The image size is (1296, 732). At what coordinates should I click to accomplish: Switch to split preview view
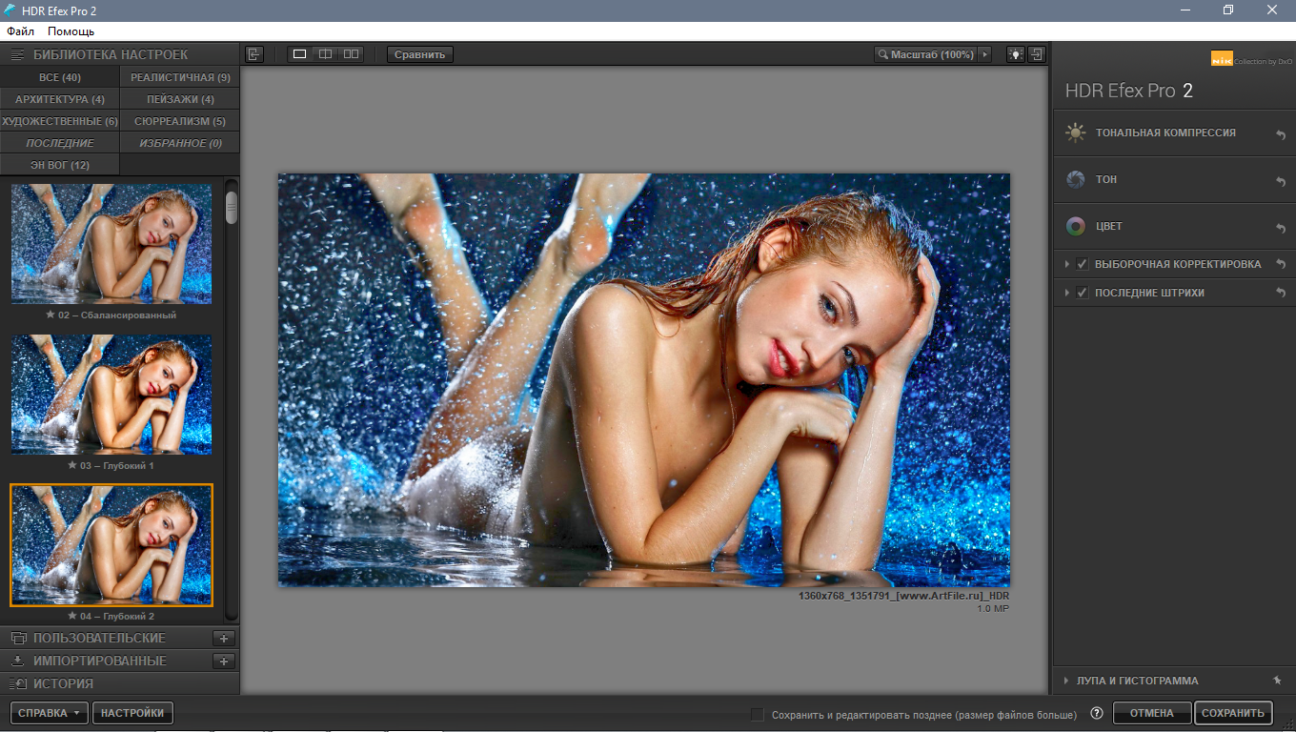[325, 54]
